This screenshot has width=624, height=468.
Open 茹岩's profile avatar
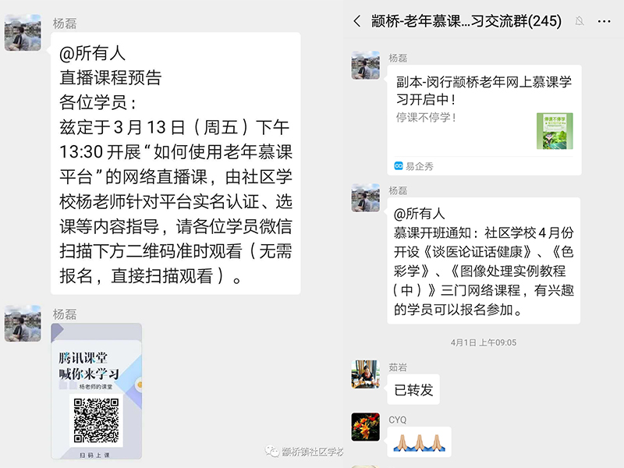(x=365, y=374)
